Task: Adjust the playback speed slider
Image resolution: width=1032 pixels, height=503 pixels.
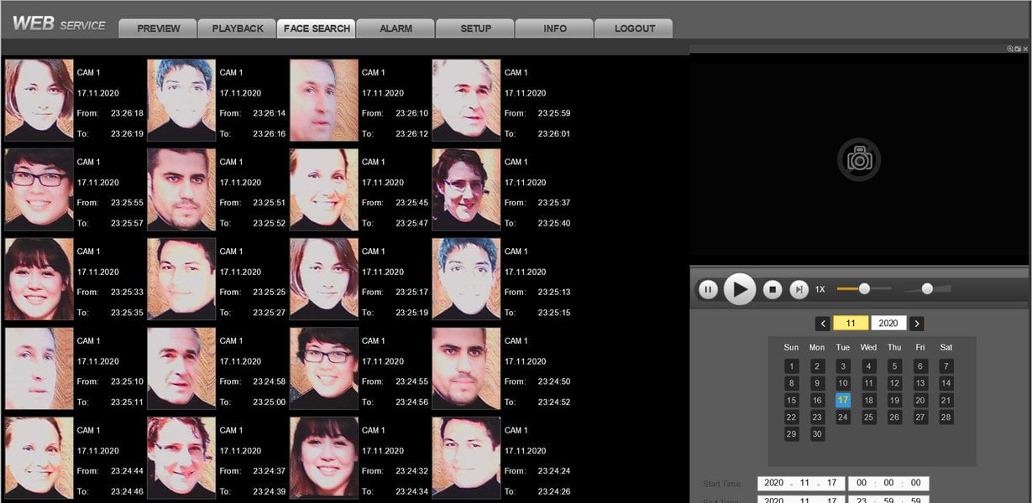Action: pyautogui.click(x=864, y=289)
